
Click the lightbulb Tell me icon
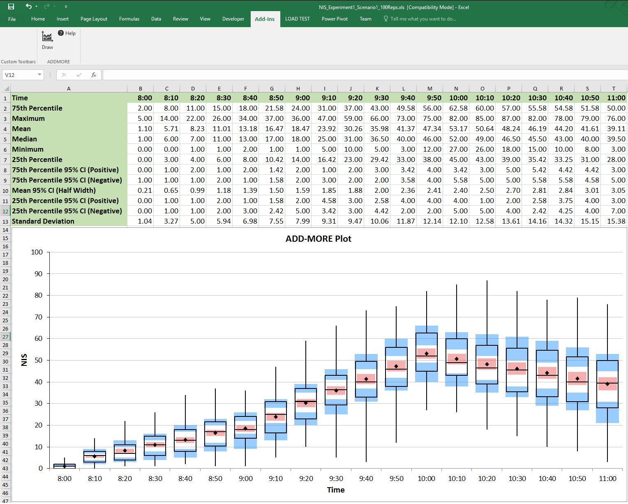(x=386, y=19)
